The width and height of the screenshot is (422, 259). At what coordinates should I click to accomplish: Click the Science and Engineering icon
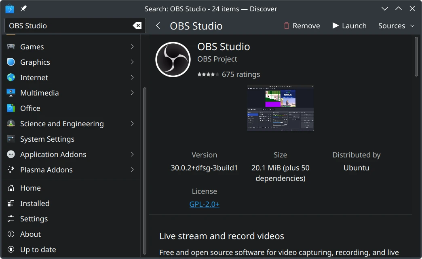pyautogui.click(x=11, y=123)
